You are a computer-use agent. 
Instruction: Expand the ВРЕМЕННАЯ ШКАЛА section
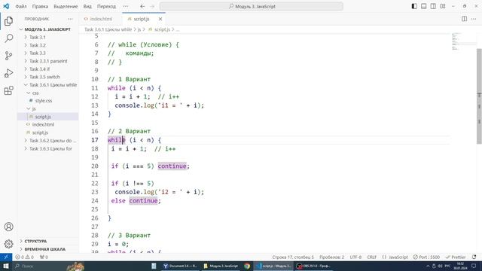tap(47, 249)
